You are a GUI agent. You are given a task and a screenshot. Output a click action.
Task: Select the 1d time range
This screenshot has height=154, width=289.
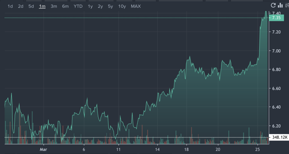10,6
